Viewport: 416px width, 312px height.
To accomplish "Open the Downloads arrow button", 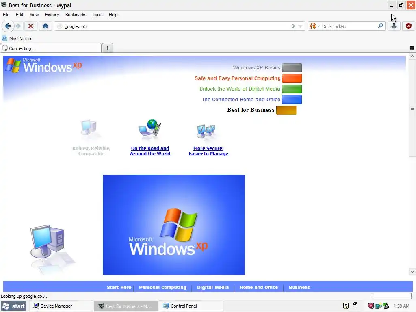I will pyautogui.click(x=394, y=26).
